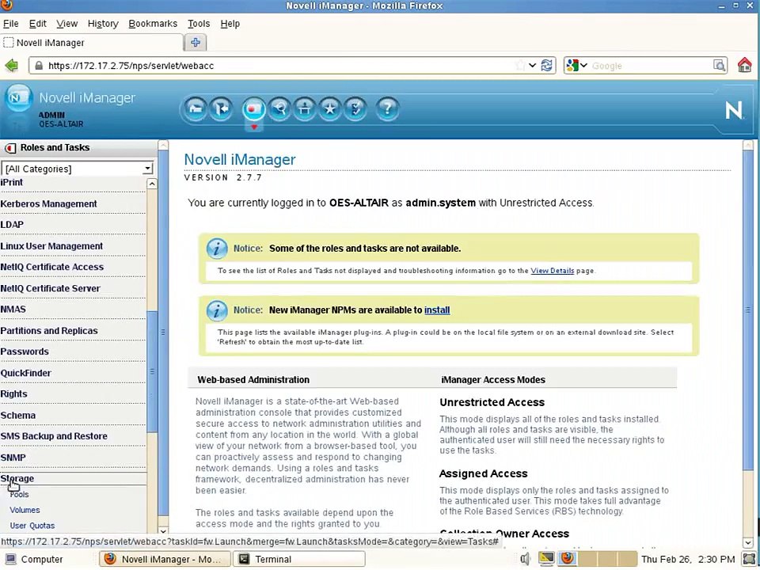Click the search magnifier in Google box
The height and width of the screenshot is (570, 760).
pyautogui.click(x=720, y=66)
